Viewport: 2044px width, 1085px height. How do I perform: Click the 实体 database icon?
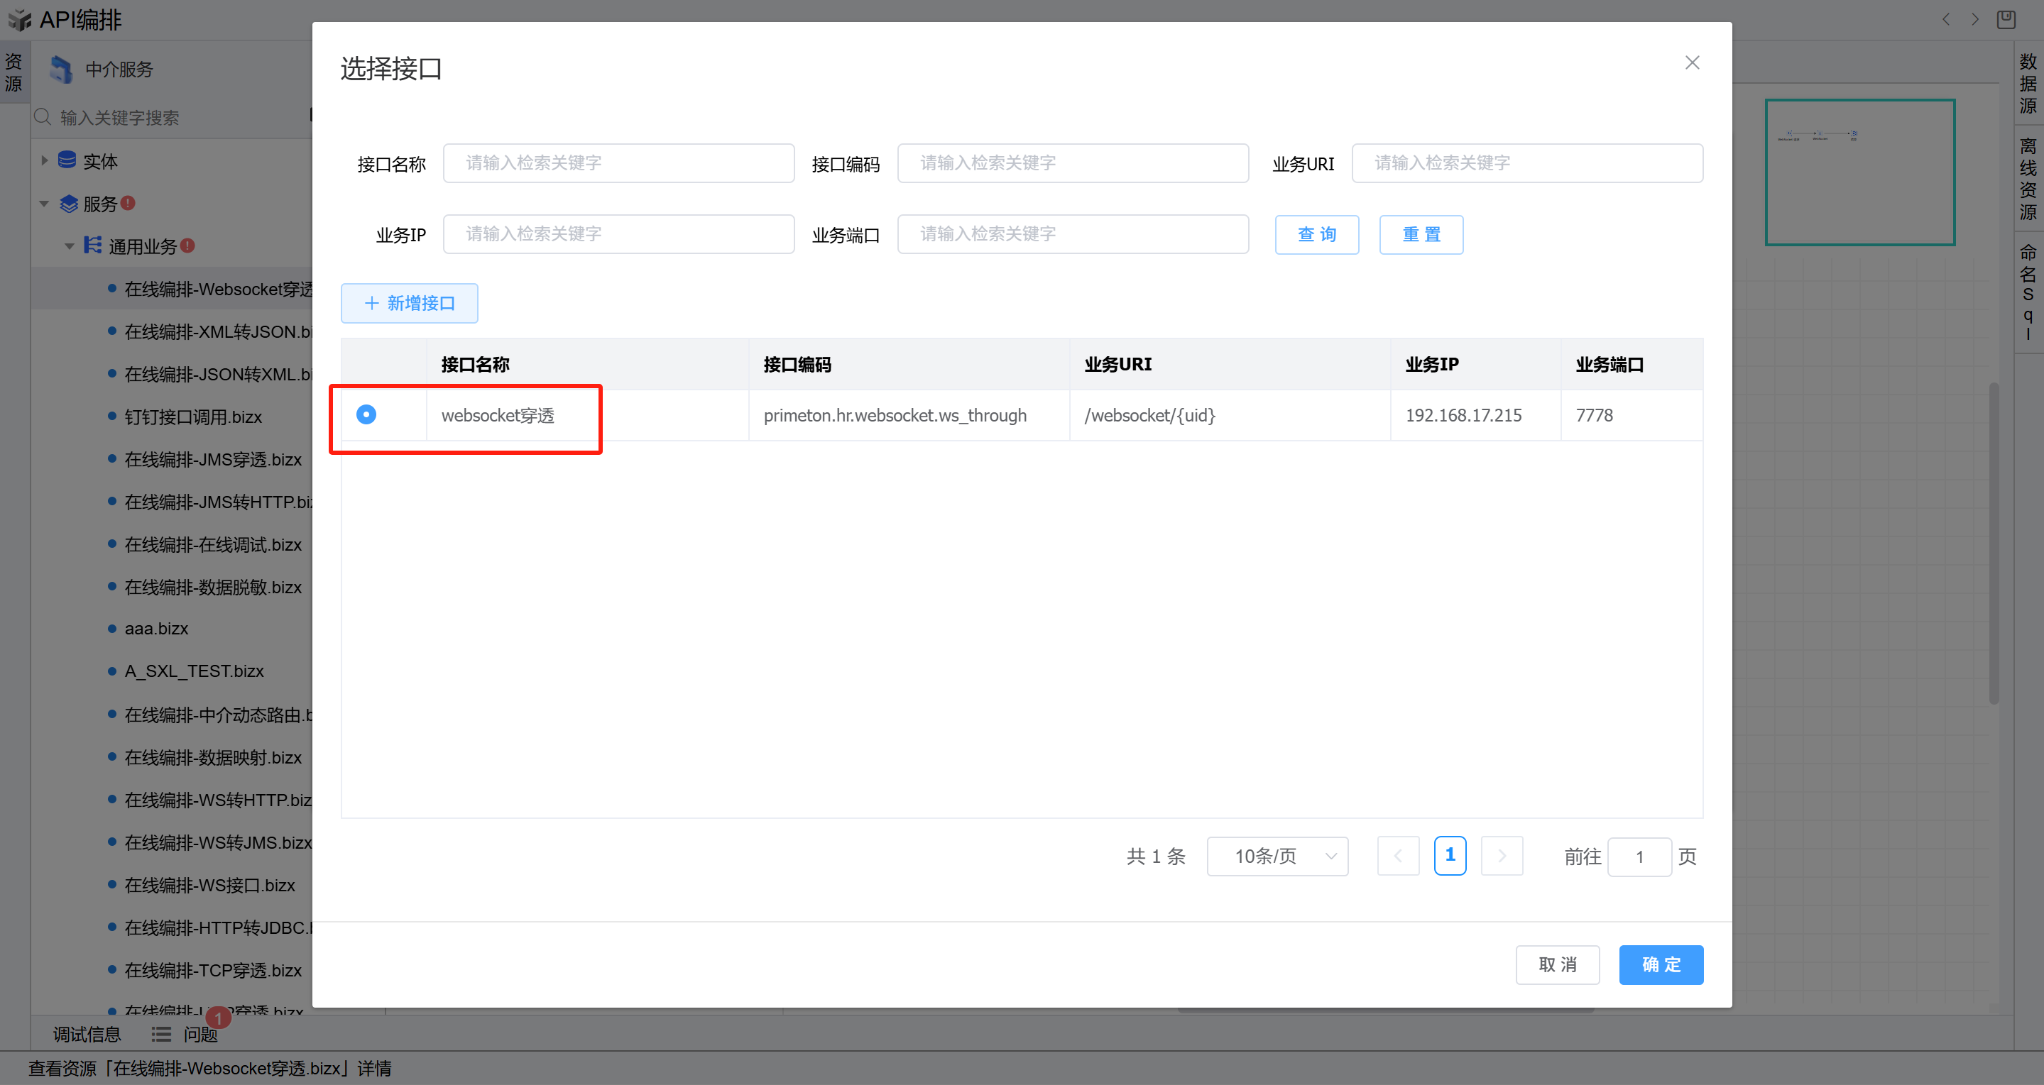click(x=67, y=160)
